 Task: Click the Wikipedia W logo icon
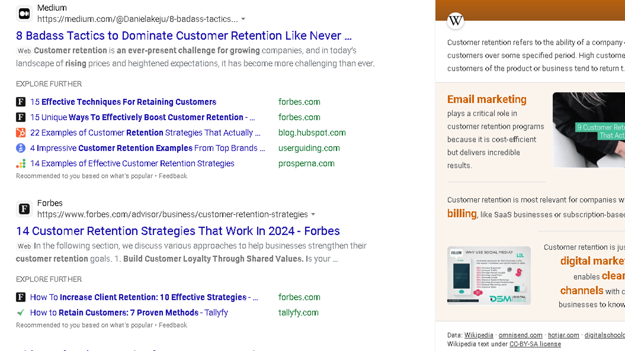(455, 21)
